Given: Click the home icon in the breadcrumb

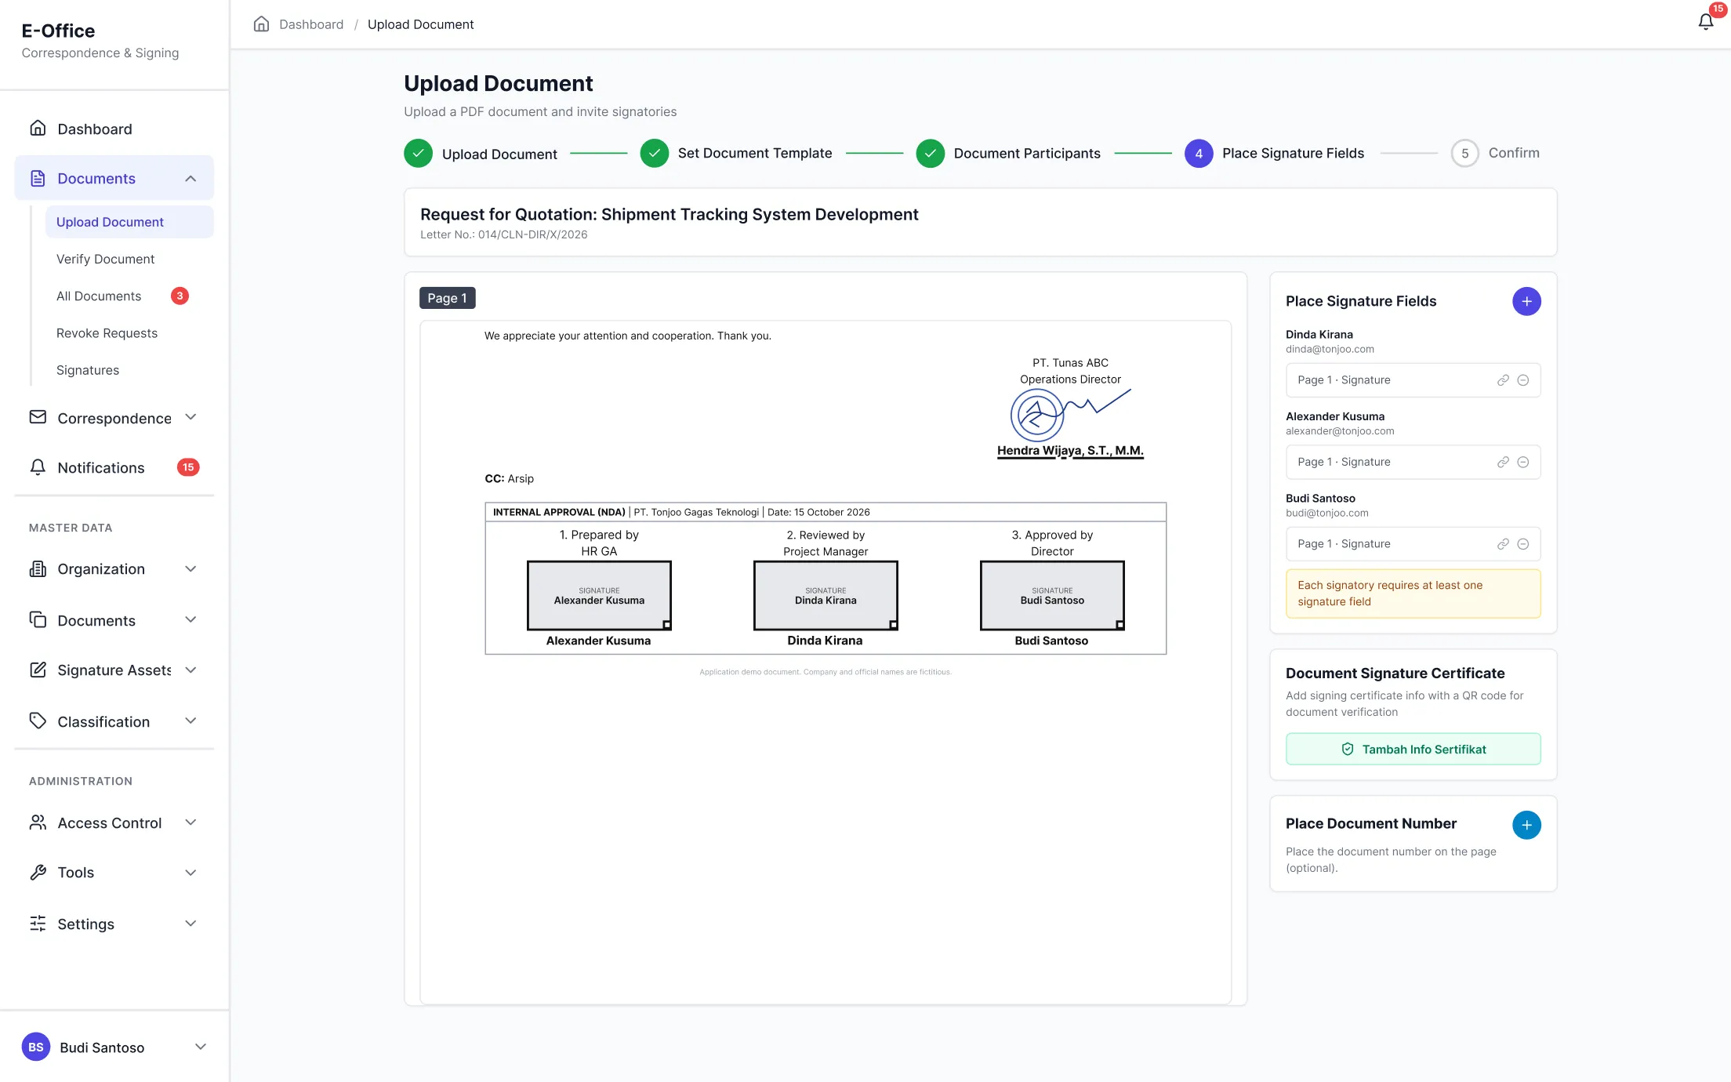Looking at the screenshot, I should (261, 24).
